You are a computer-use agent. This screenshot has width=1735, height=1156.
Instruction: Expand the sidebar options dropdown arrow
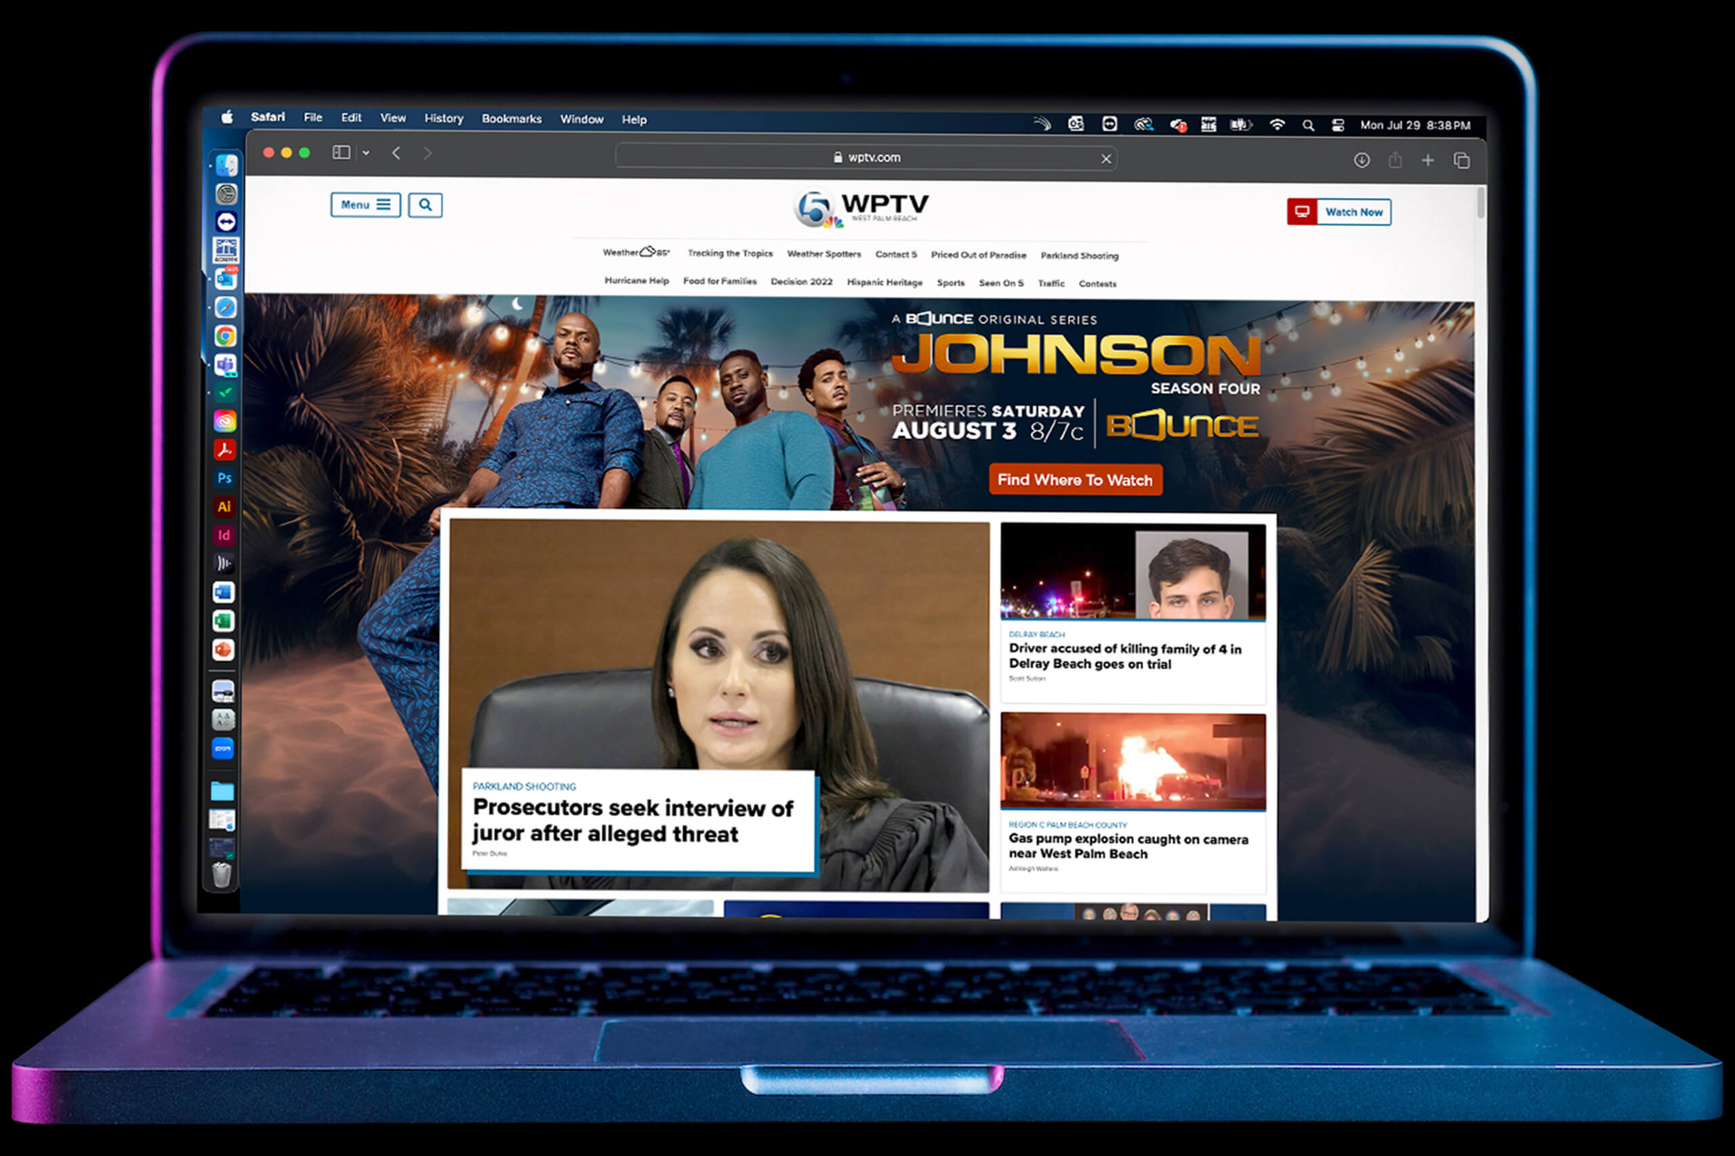point(366,152)
